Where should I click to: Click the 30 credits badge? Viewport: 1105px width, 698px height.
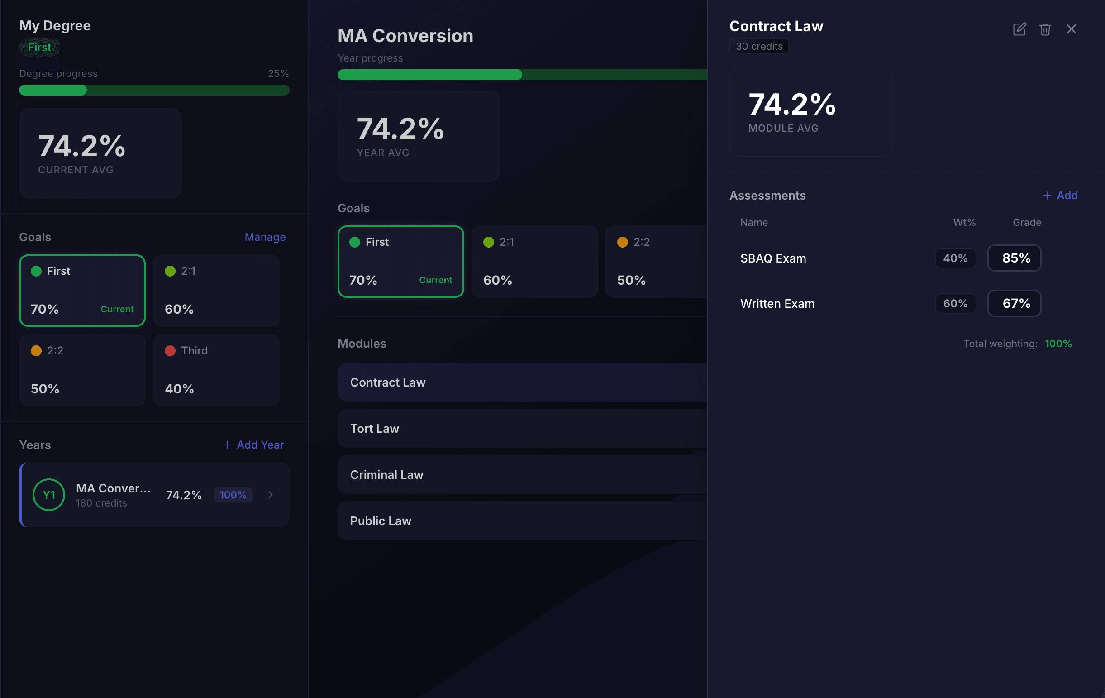[x=759, y=46]
